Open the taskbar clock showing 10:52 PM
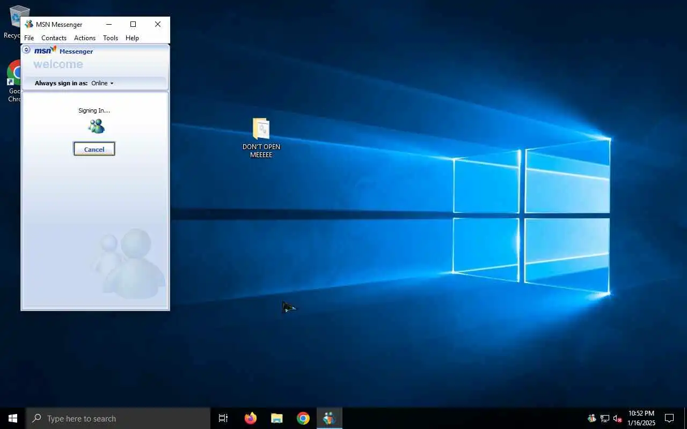The image size is (687, 429). click(641, 418)
